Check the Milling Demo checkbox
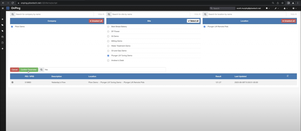 coord(108,41)
